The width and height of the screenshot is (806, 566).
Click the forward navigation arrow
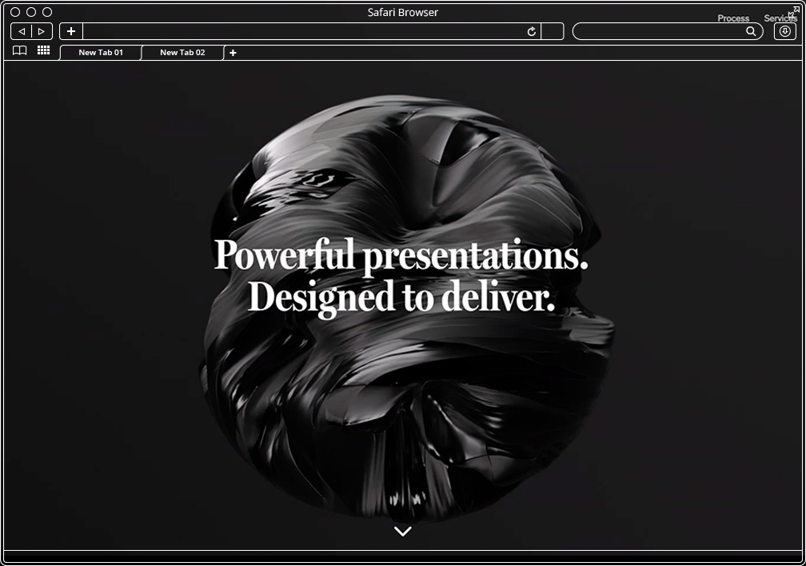click(x=42, y=31)
